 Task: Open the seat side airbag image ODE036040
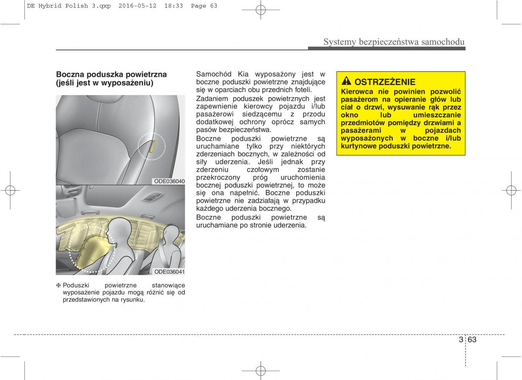(120, 139)
